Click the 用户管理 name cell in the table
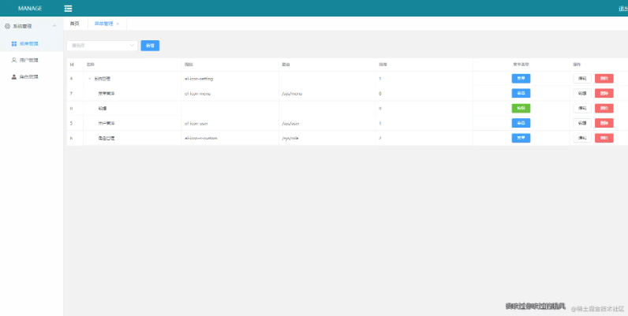The width and height of the screenshot is (628, 316). pyautogui.click(x=107, y=124)
